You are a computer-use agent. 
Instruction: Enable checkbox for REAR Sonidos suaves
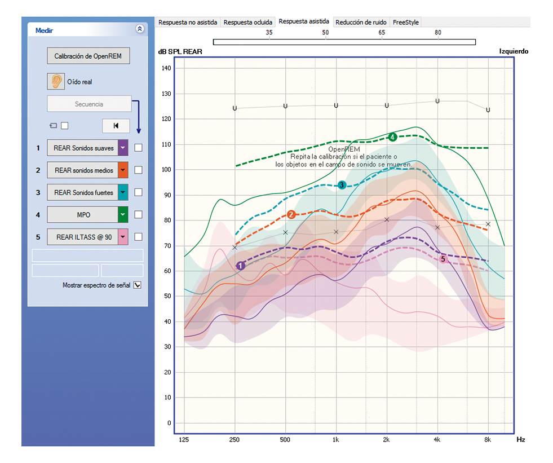pos(138,148)
